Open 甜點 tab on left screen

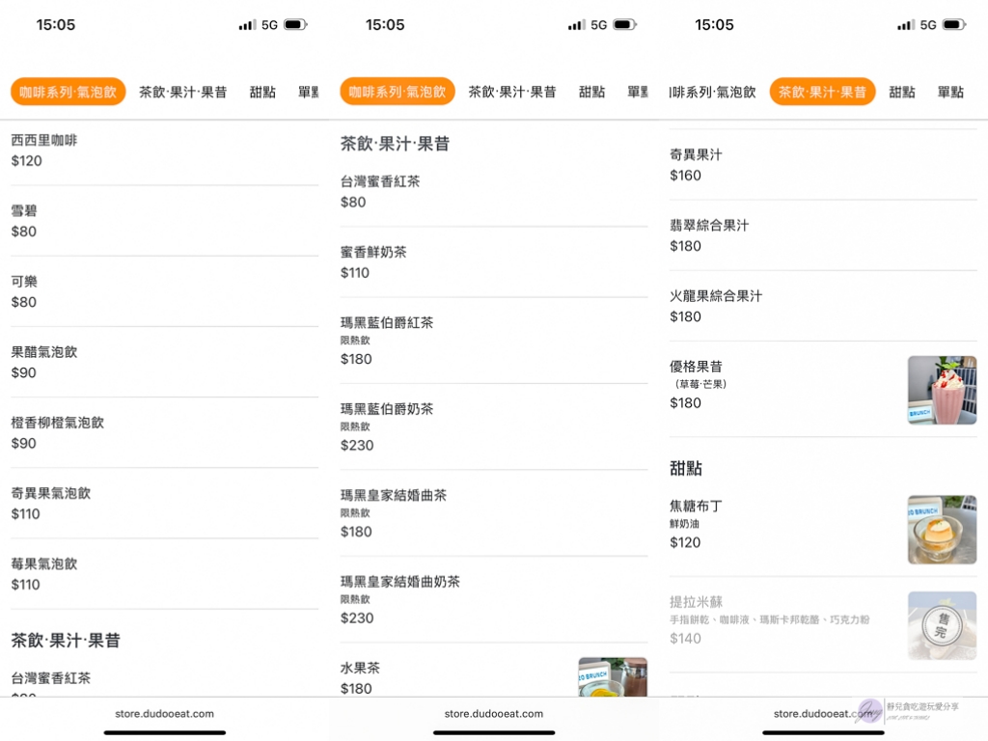click(262, 92)
